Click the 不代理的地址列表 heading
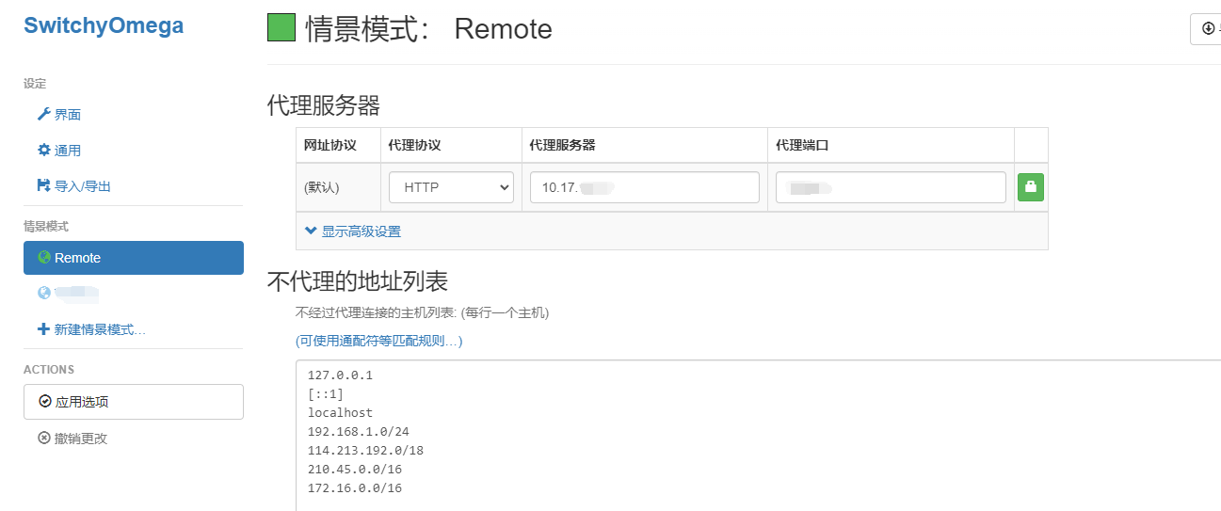 pyautogui.click(x=358, y=280)
